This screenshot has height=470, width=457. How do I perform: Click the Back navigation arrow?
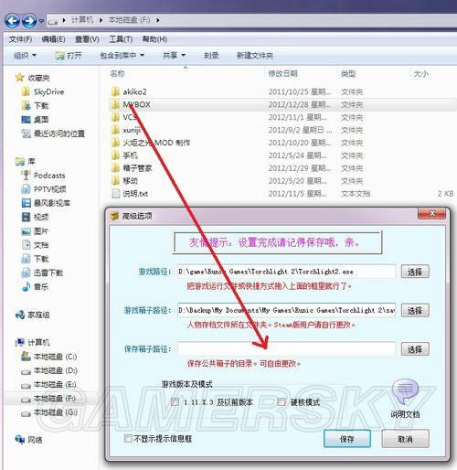(12, 21)
